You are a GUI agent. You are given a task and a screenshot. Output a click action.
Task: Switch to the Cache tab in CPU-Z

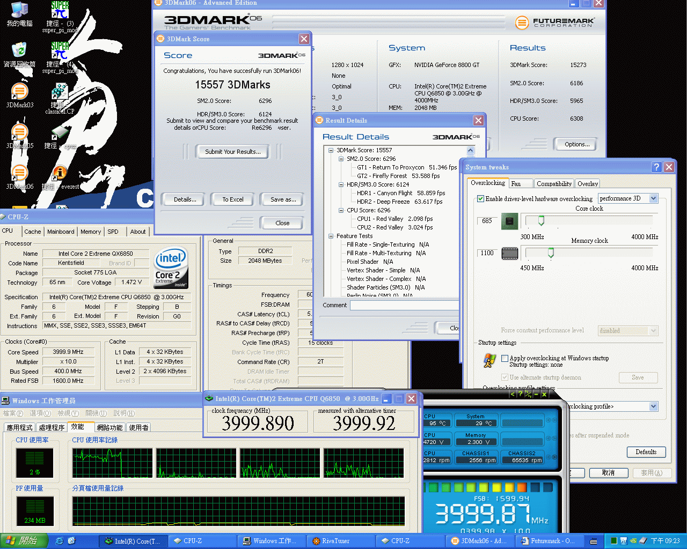click(32, 232)
